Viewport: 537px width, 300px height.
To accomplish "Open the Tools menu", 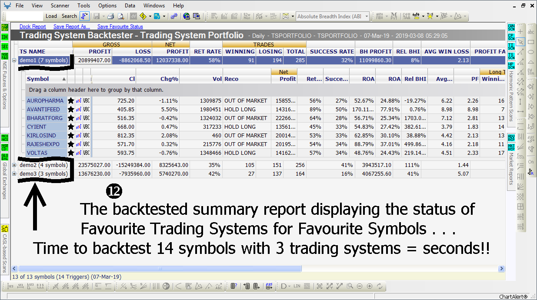I will click(x=84, y=6).
